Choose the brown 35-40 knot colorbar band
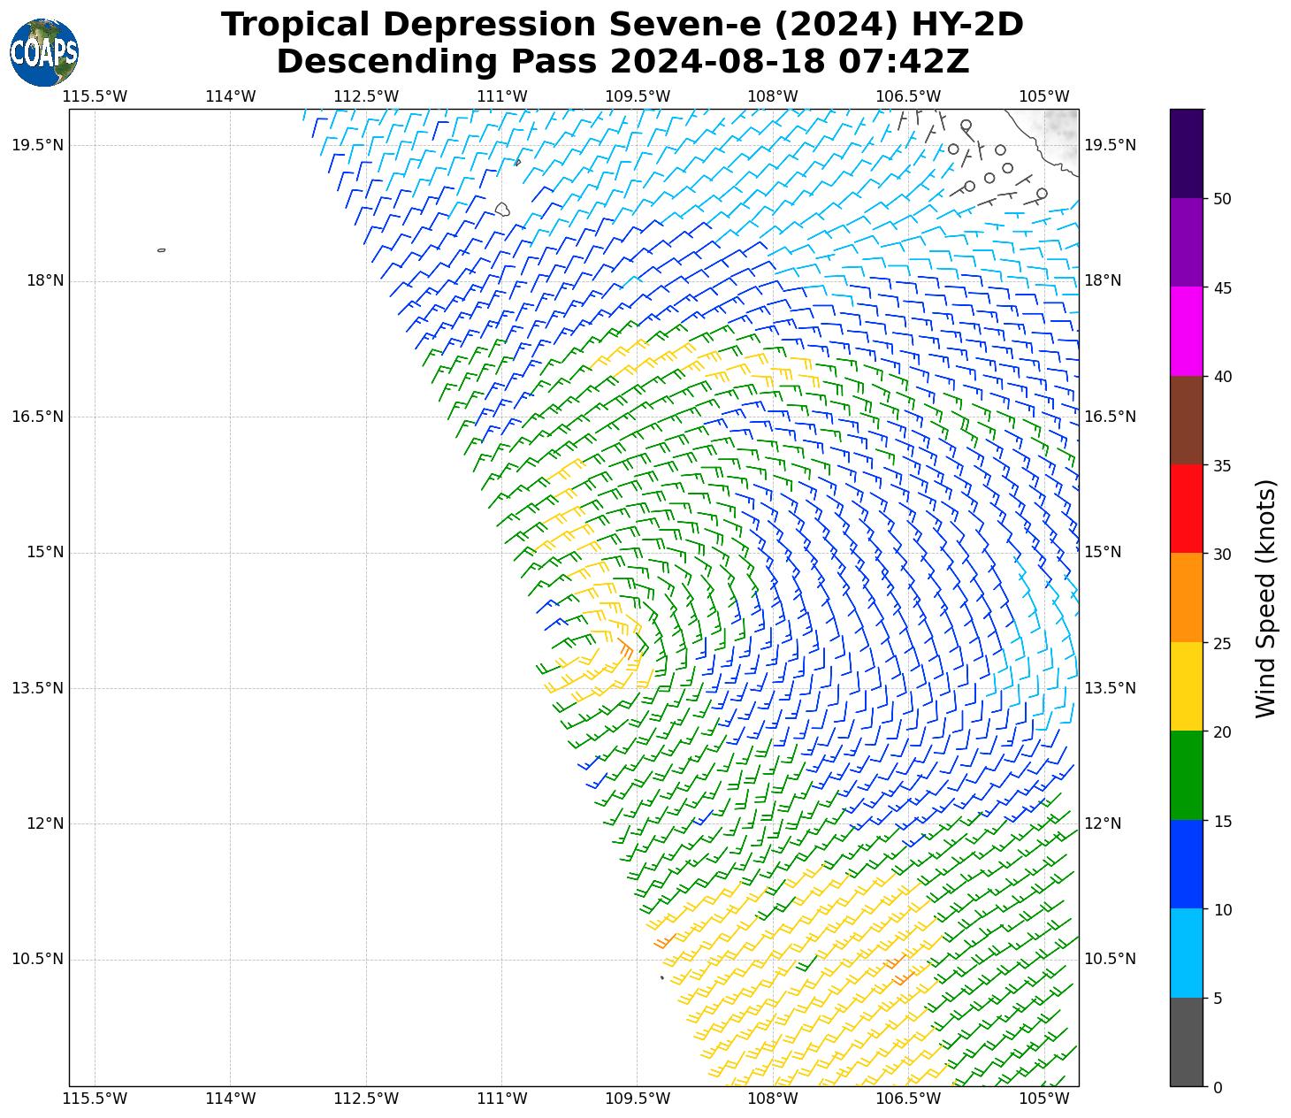The width and height of the screenshot is (1291, 1118). (1186, 420)
